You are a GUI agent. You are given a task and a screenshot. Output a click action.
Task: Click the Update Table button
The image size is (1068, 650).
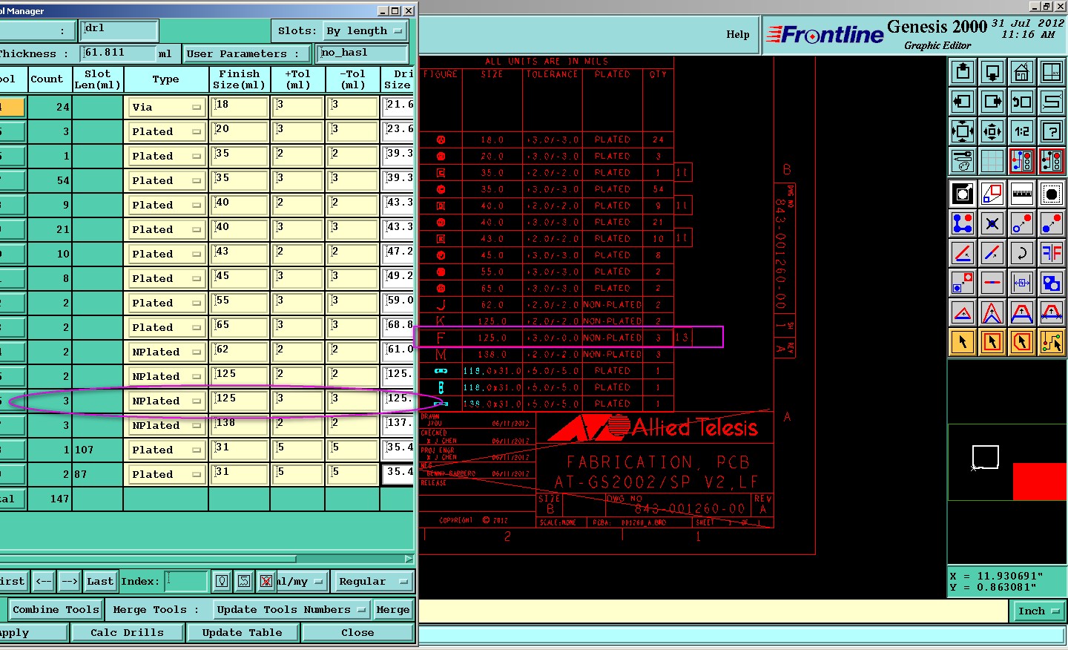(x=243, y=633)
